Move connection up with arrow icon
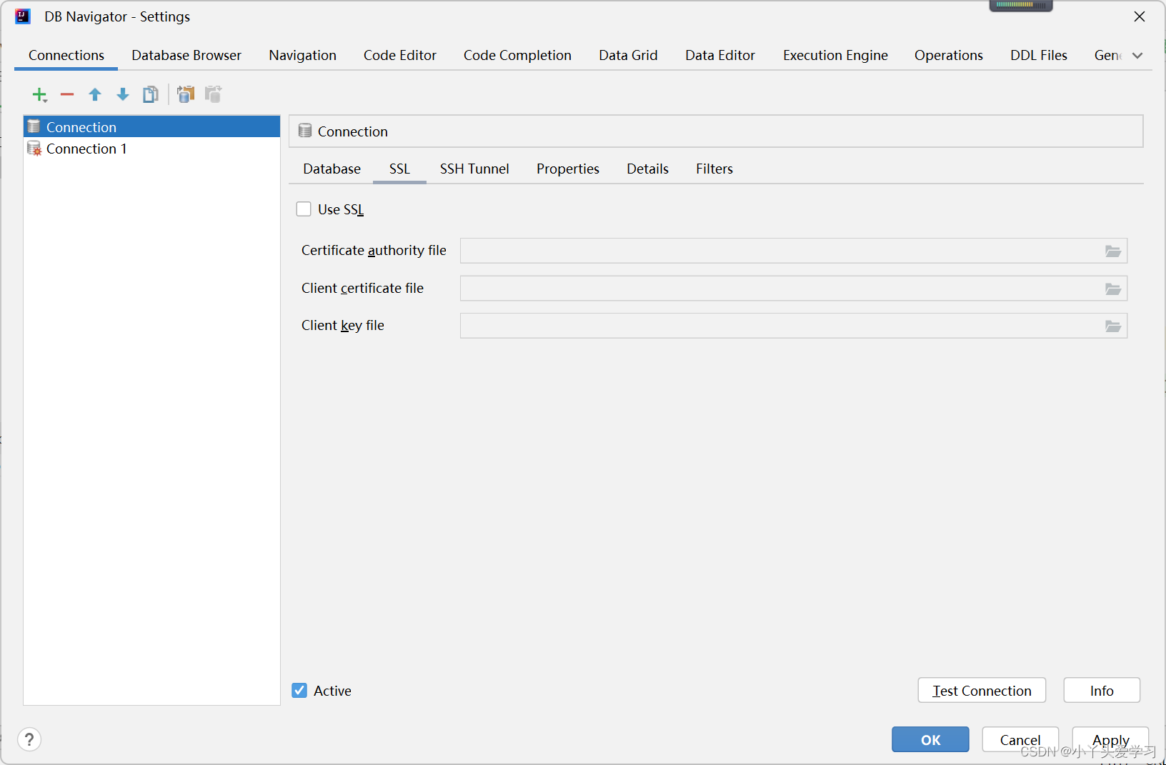Image resolution: width=1166 pixels, height=765 pixels. pyautogui.click(x=95, y=94)
